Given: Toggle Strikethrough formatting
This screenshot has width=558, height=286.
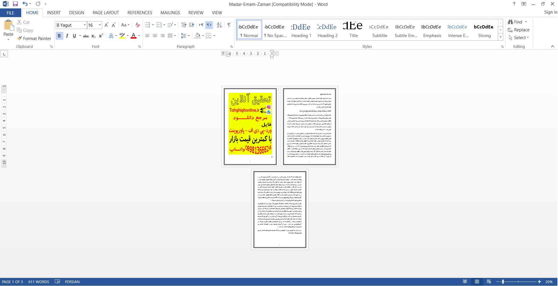Looking at the screenshot, I should point(86,36).
